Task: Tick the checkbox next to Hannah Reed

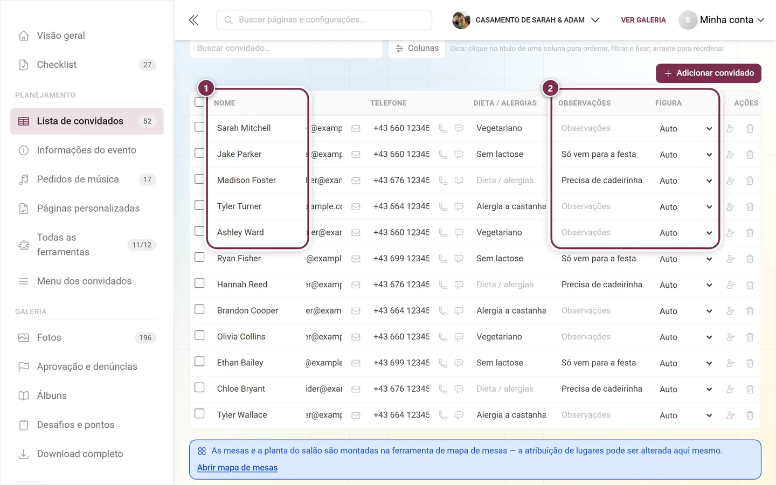Action: [199, 283]
